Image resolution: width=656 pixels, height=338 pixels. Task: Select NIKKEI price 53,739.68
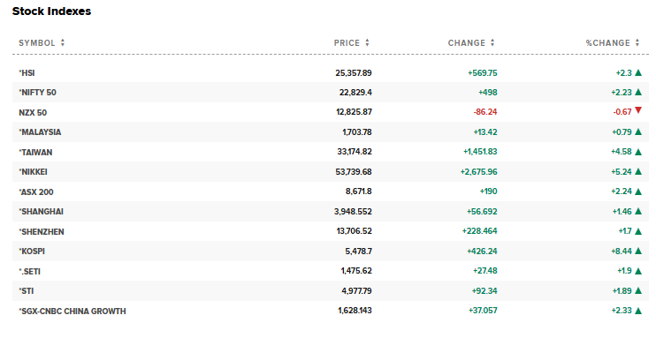(x=354, y=172)
